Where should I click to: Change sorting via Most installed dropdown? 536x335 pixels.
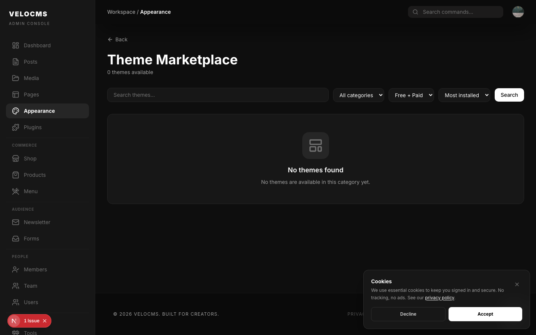click(464, 95)
